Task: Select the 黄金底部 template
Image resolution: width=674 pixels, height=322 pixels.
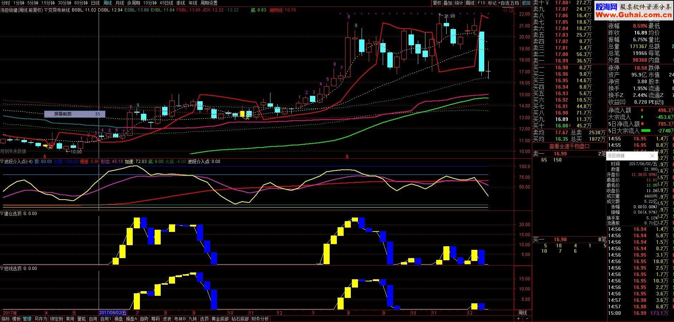Action: pyautogui.click(x=220, y=319)
